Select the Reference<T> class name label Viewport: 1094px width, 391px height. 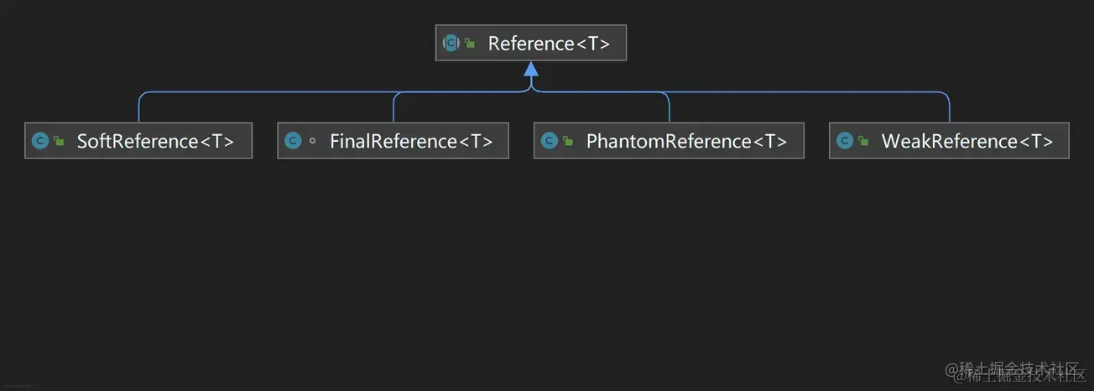click(x=549, y=43)
